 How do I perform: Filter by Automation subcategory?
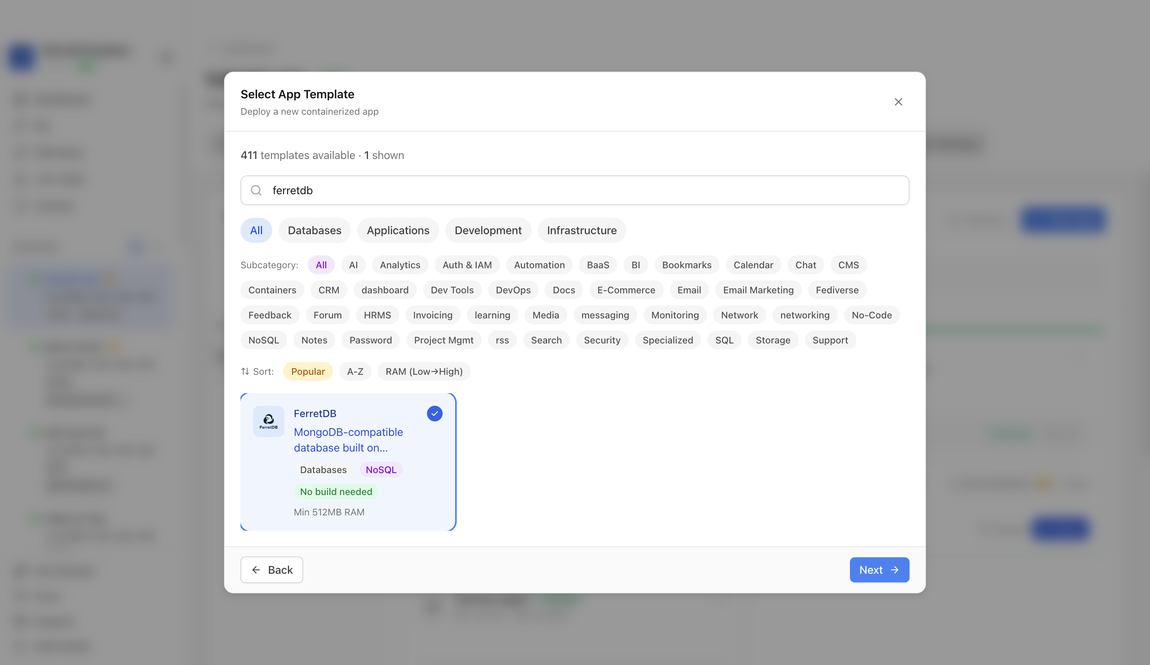click(x=539, y=265)
